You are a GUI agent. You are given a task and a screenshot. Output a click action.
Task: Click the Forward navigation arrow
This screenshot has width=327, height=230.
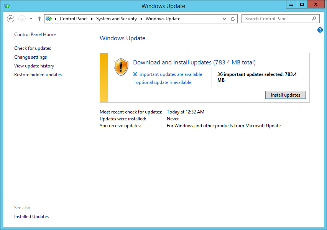(22, 19)
